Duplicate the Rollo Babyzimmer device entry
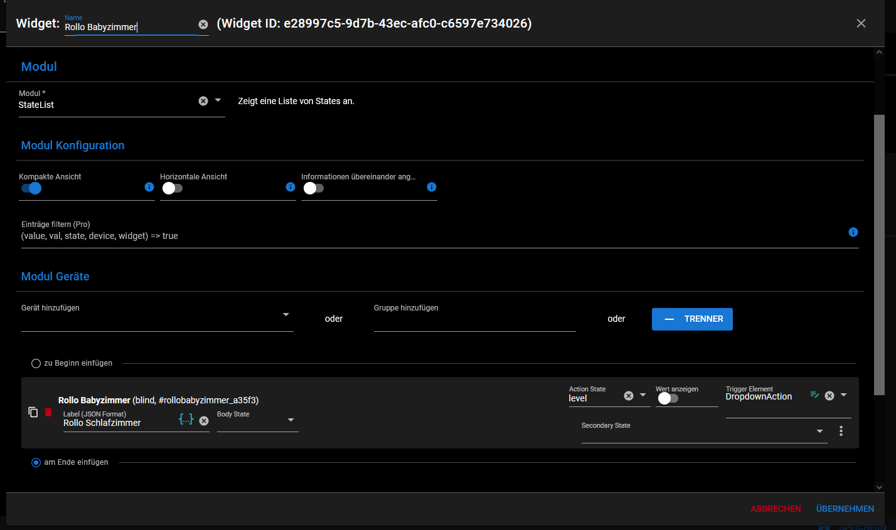Screen dimensions: 896x530 [33, 412]
